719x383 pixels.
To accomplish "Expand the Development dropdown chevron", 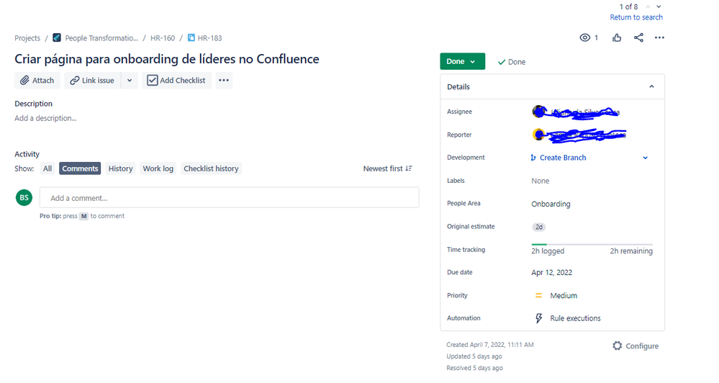I will click(645, 158).
